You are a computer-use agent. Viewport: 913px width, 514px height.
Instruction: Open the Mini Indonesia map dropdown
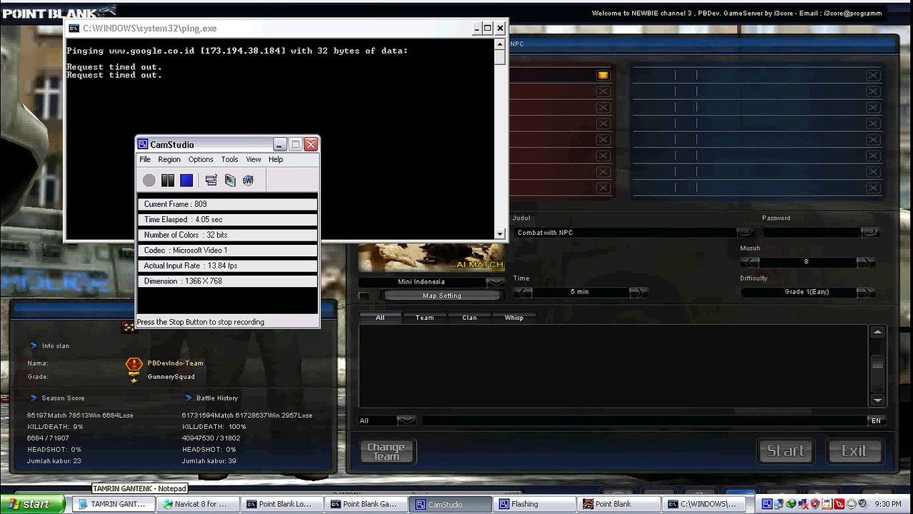point(494,282)
